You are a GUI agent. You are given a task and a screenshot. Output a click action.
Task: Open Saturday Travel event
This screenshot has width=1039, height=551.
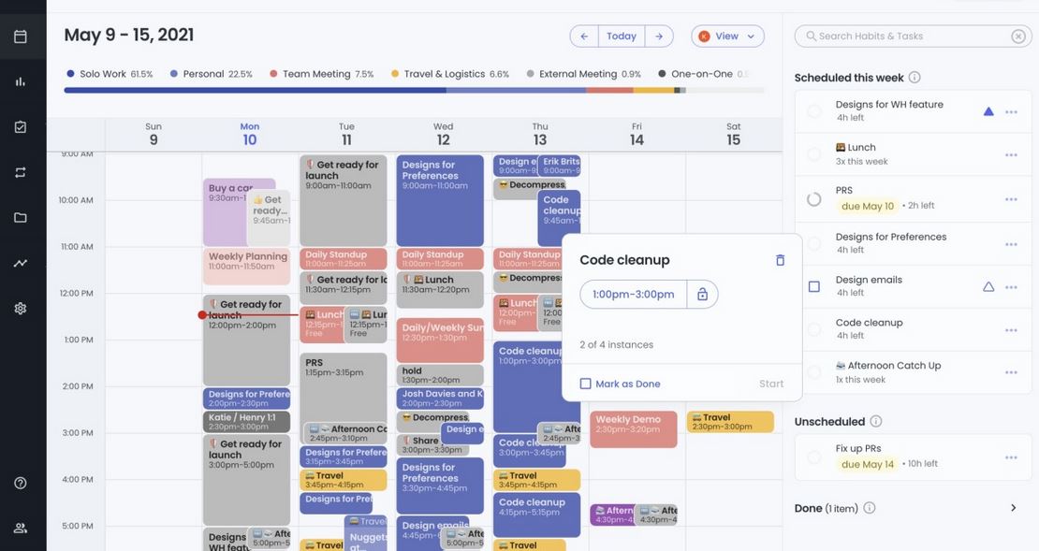click(x=730, y=422)
